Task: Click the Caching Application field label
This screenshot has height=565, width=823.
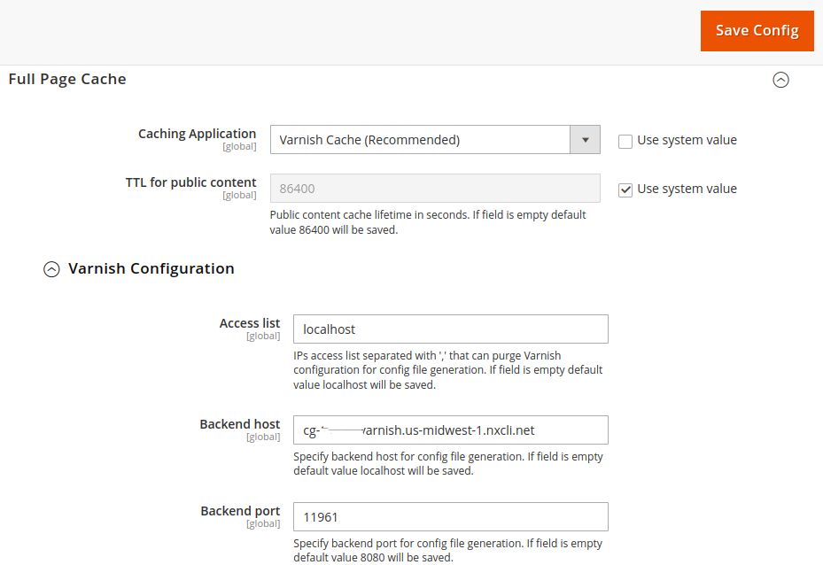Action: click(x=196, y=134)
